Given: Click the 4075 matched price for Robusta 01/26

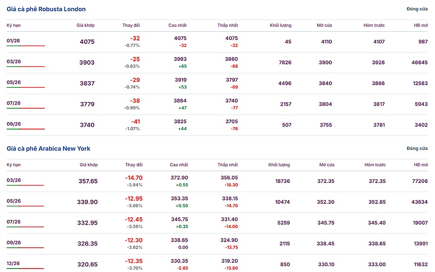Looking at the screenshot, I should [87, 42].
